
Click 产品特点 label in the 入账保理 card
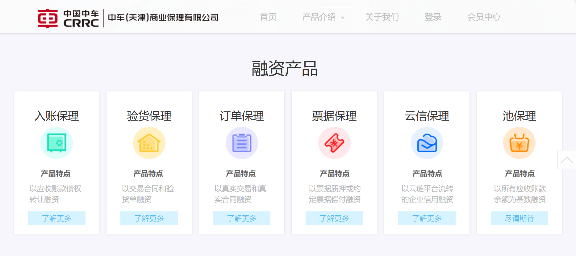click(56, 174)
